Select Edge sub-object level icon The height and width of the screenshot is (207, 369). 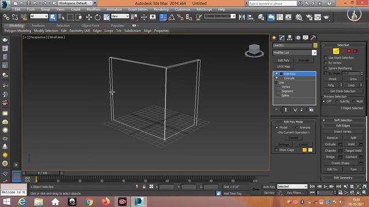point(336,51)
